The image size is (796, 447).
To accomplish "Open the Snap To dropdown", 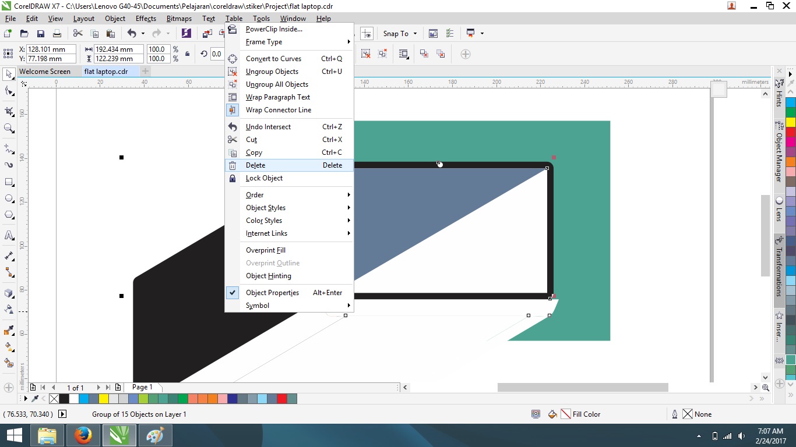I will point(400,33).
